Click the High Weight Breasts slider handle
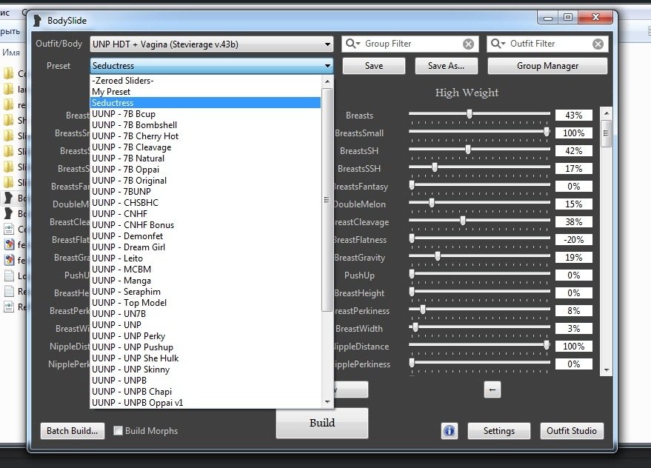 pos(470,115)
